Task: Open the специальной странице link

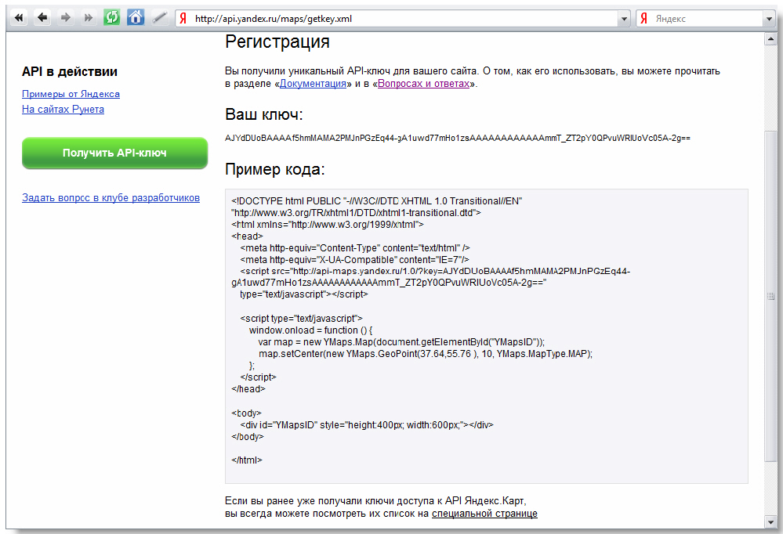Action: tap(484, 514)
